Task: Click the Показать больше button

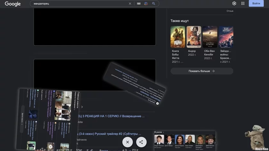Action: click(202, 71)
